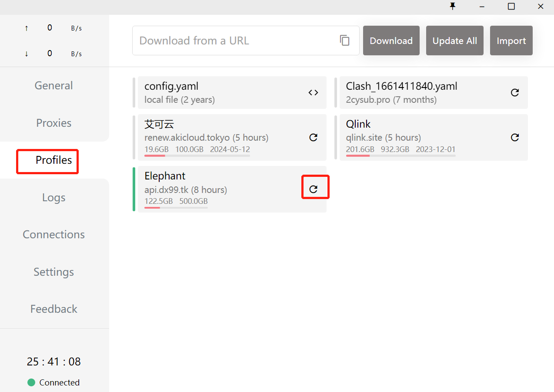
Task: Refresh the Elephant profile subscription
Action: (x=313, y=189)
